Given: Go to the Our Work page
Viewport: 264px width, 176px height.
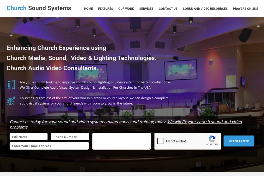Looking at the screenshot, I should pyautogui.click(x=126, y=9).
